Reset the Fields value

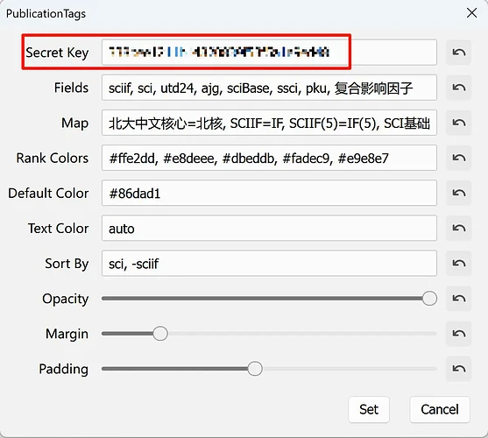[x=458, y=88]
